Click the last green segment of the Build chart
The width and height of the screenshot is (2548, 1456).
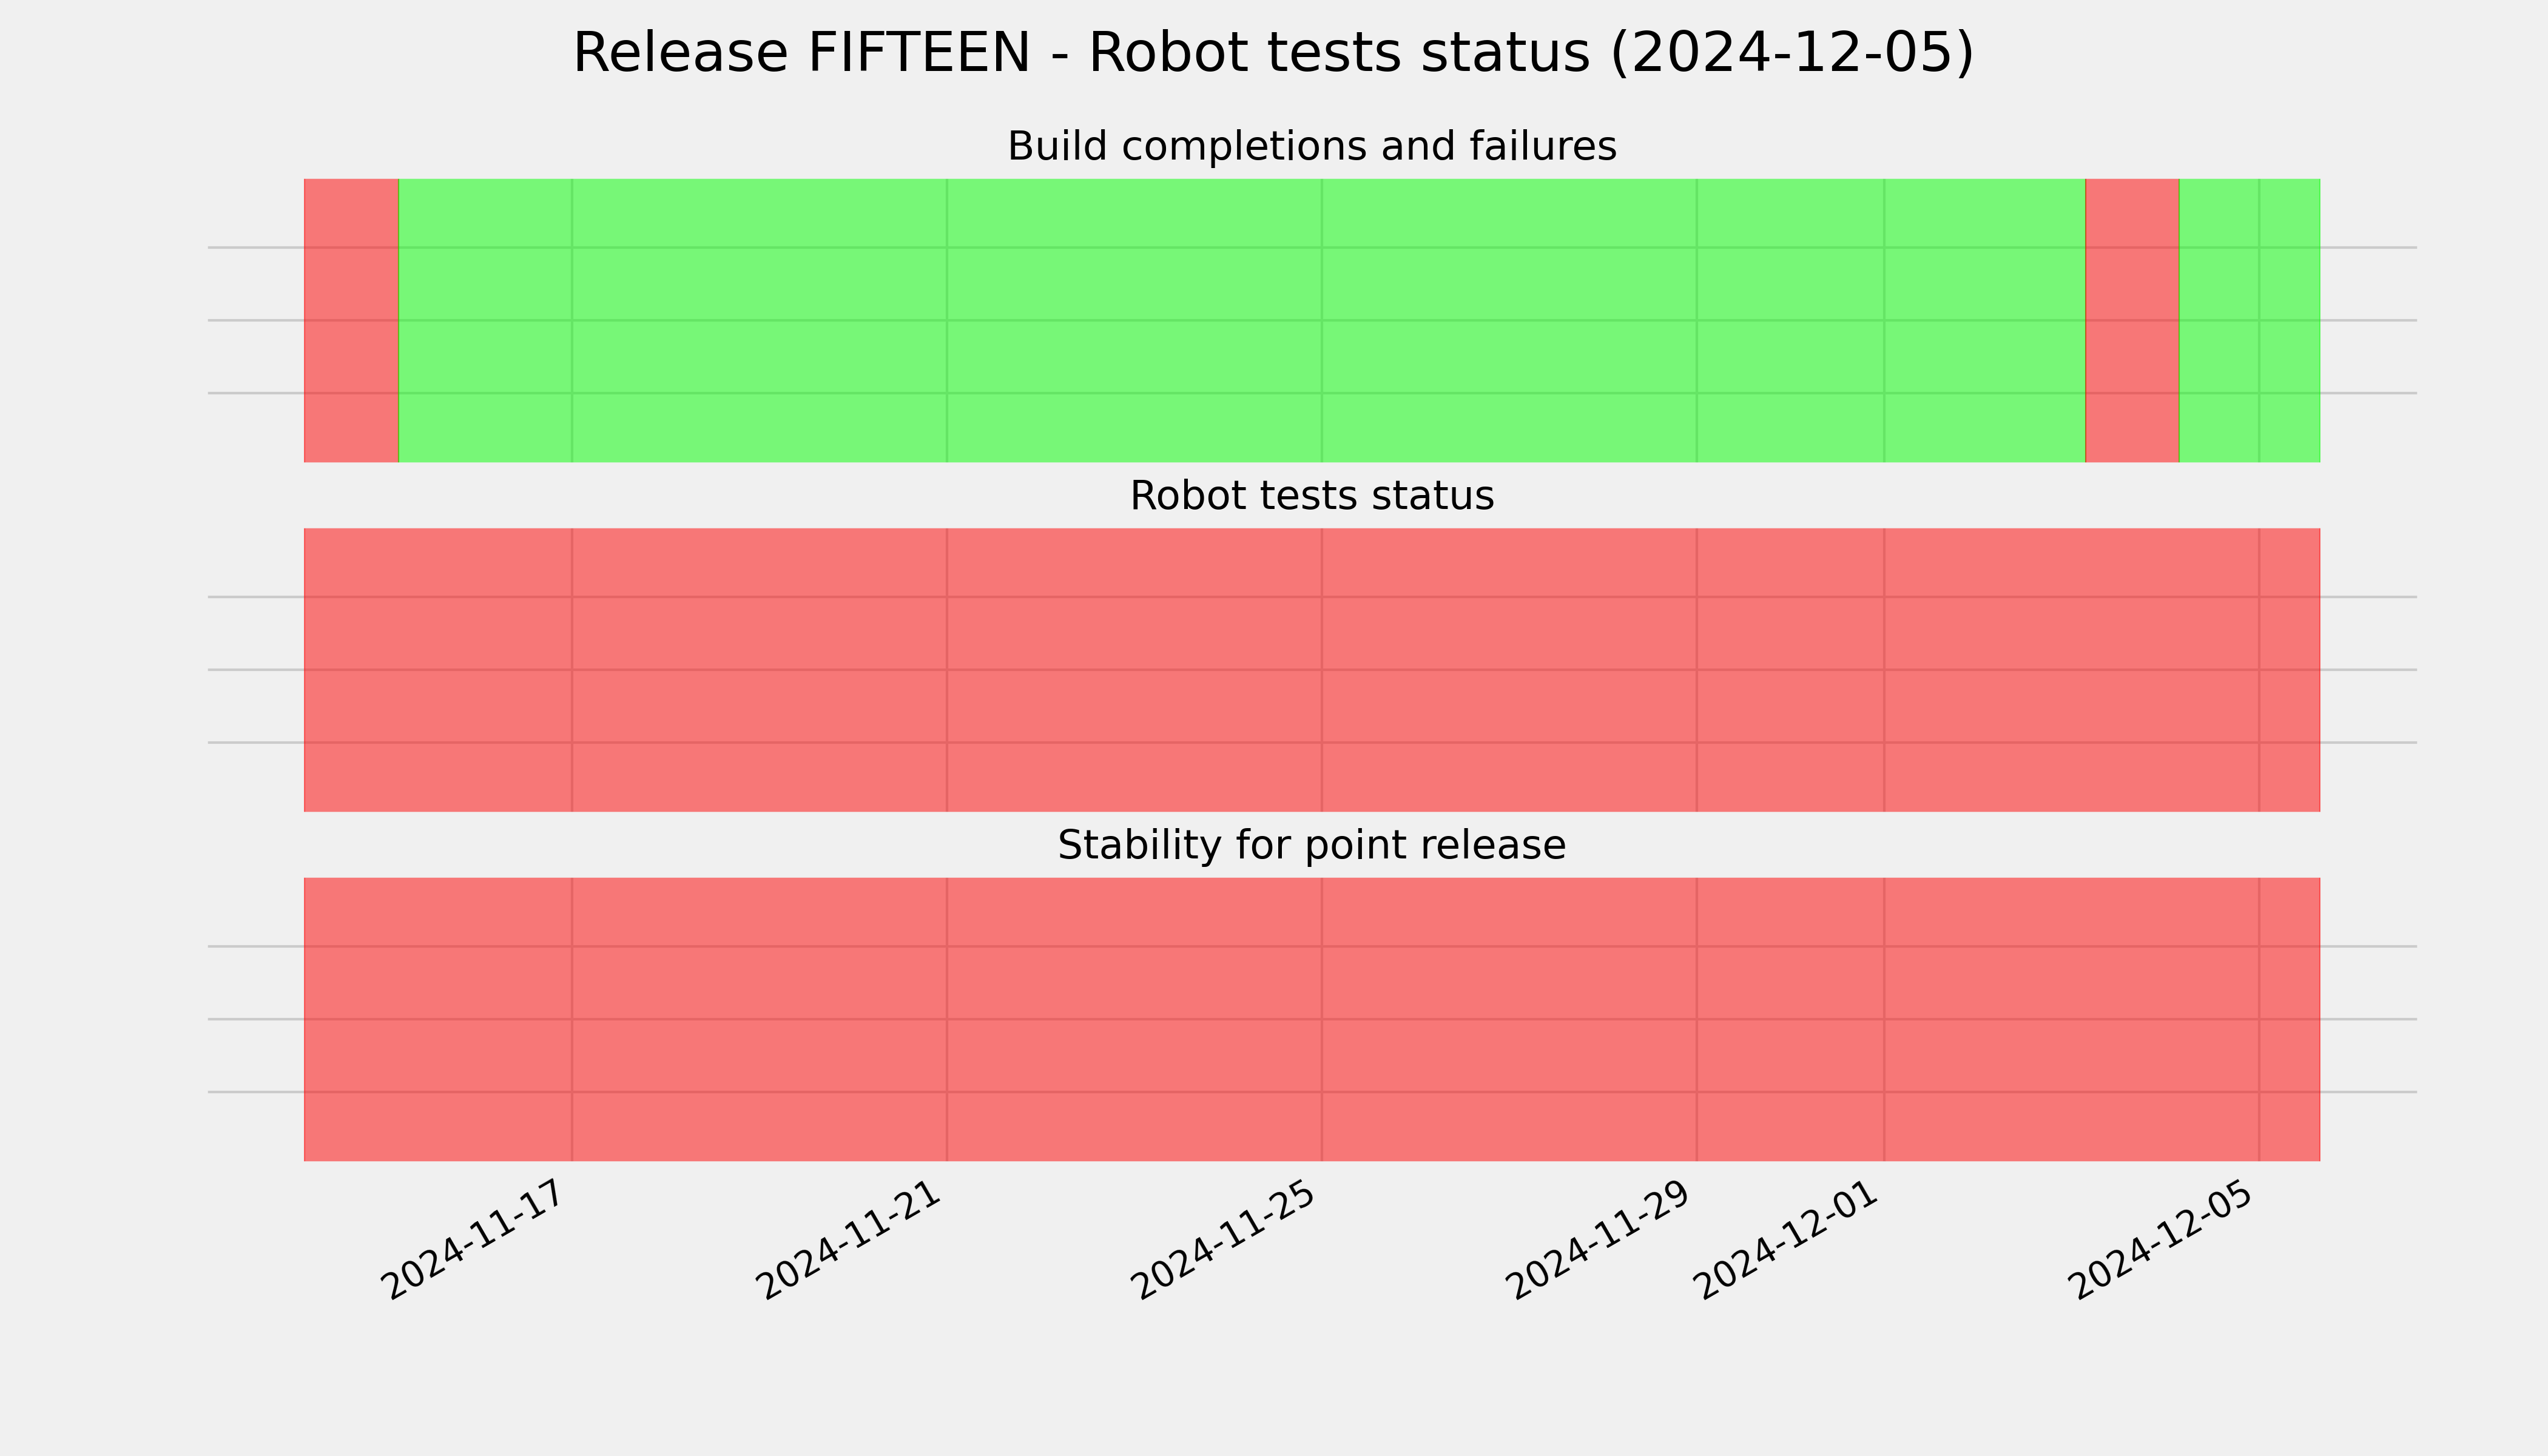pyautogui.click(x=2249, y=320)
